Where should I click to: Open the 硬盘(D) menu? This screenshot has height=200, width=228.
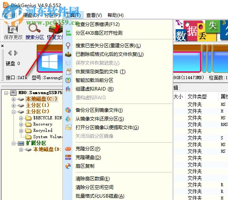click(x=31, y=15)
